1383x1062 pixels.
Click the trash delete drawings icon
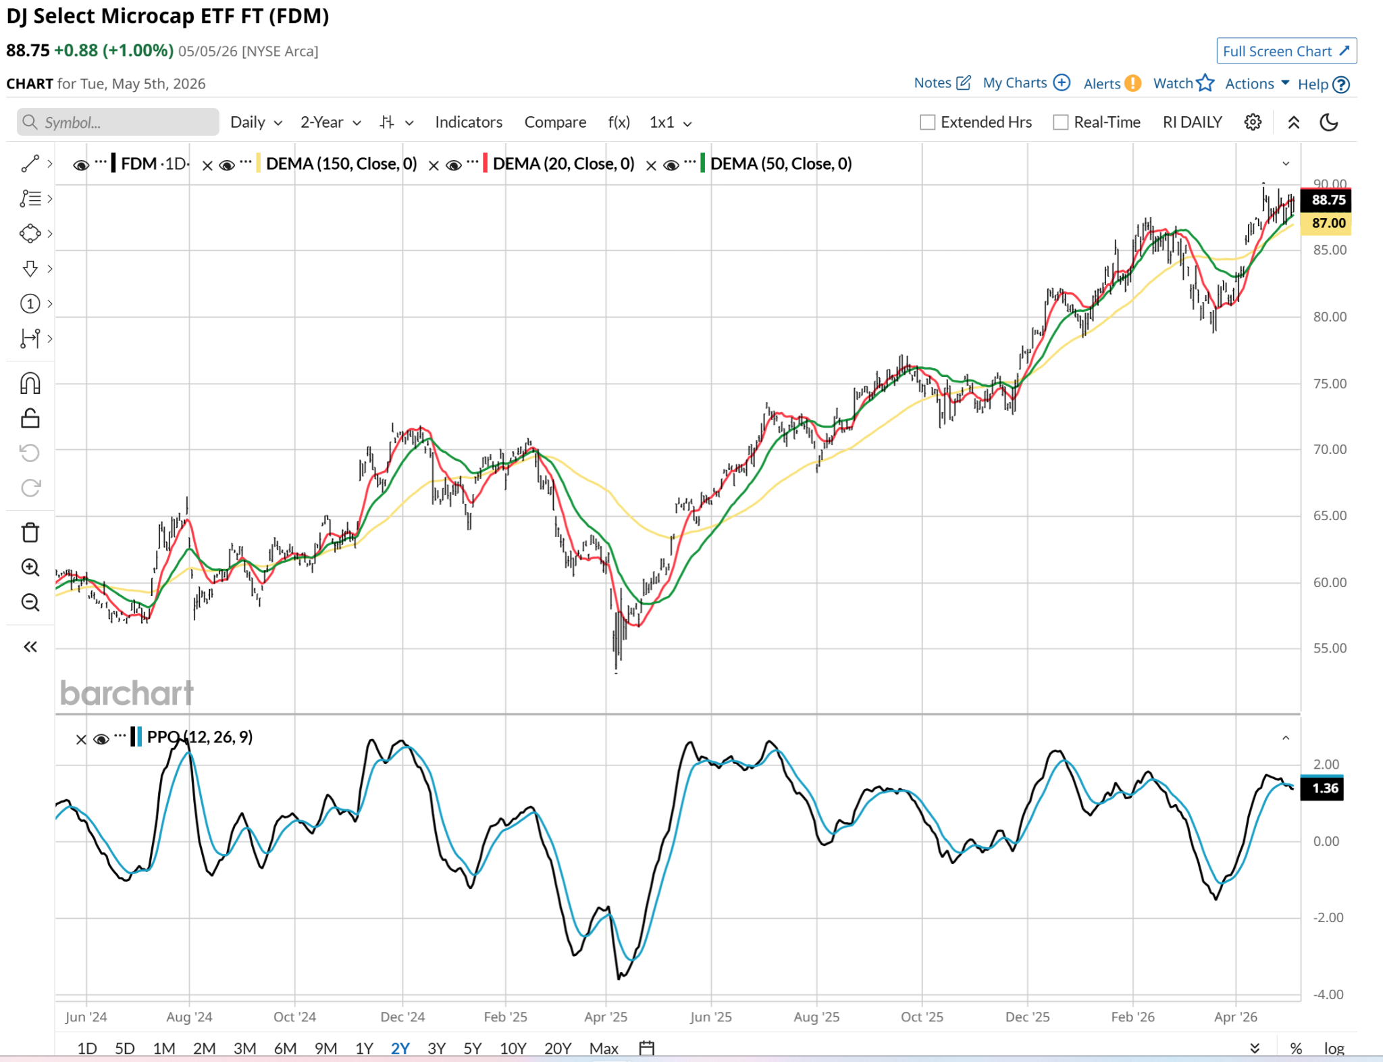point(30,532)
